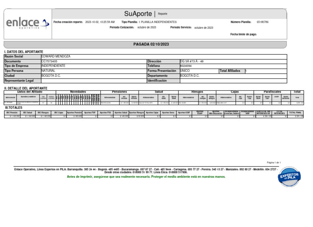
Task: Click the Datos del Afiliado column group
Action: click(x=30, y=92)
